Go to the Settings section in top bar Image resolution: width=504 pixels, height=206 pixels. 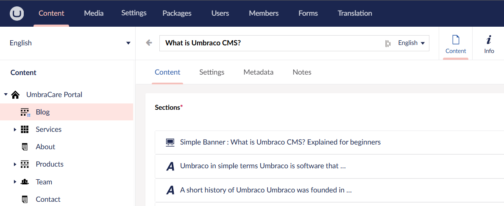[134, 13]
